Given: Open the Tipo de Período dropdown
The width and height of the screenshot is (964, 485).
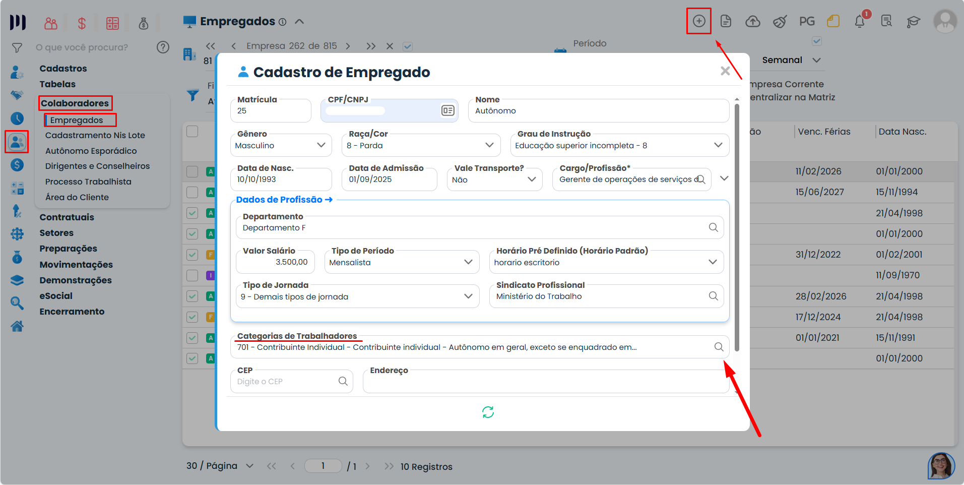Looking at the screenshot, I should [x=402, y=262].
